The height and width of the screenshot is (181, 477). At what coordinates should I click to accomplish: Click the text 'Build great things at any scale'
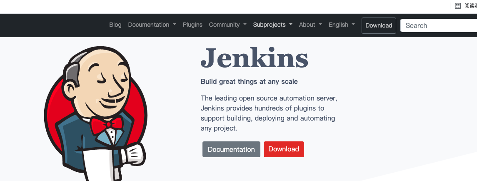pyautogui.click(x=249, y=82)
